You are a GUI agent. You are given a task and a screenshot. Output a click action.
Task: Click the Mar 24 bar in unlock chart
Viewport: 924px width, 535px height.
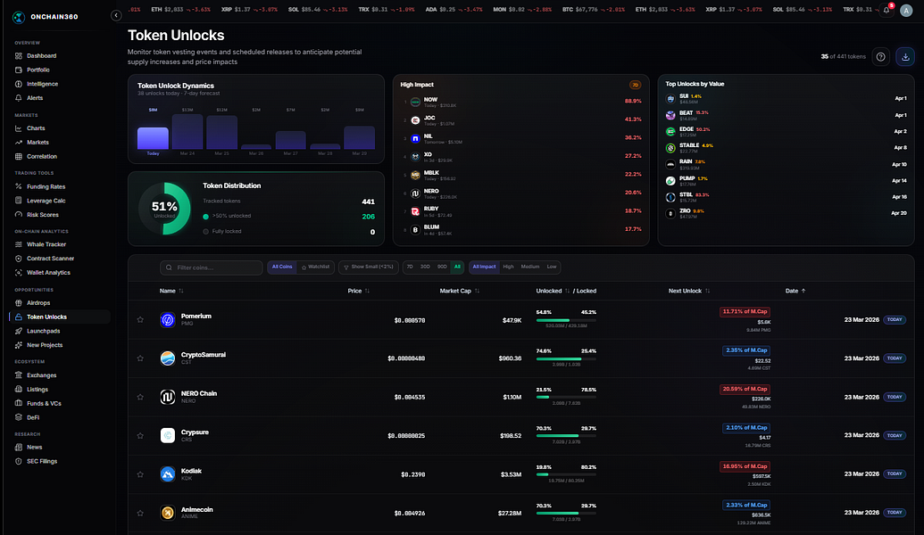pyautogui.click(x=187, y=132)
